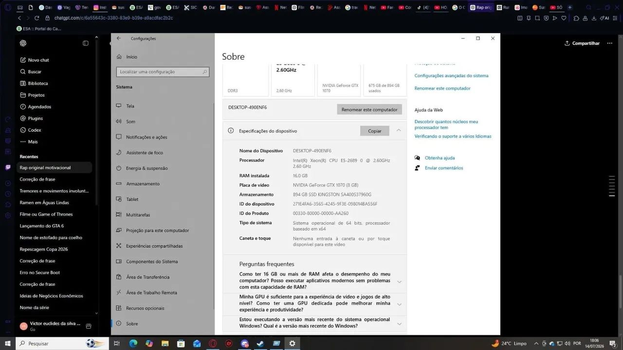Screen dimensions: 623x350
Task: Open Steam from the taskbar
Action: pyautogui.click(x=260, y=343)
